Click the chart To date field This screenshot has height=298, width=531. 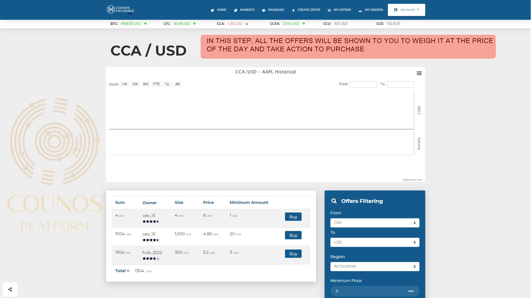point(401,84)
